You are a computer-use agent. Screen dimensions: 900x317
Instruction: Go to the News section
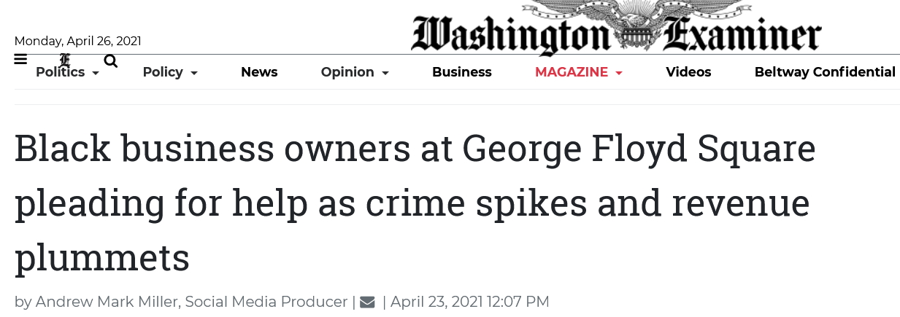(259, 72)
